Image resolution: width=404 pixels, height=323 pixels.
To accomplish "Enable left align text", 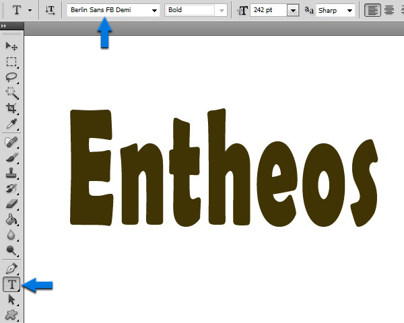I will 372,10.
